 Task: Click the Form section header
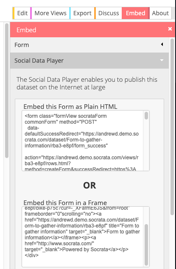89,45
